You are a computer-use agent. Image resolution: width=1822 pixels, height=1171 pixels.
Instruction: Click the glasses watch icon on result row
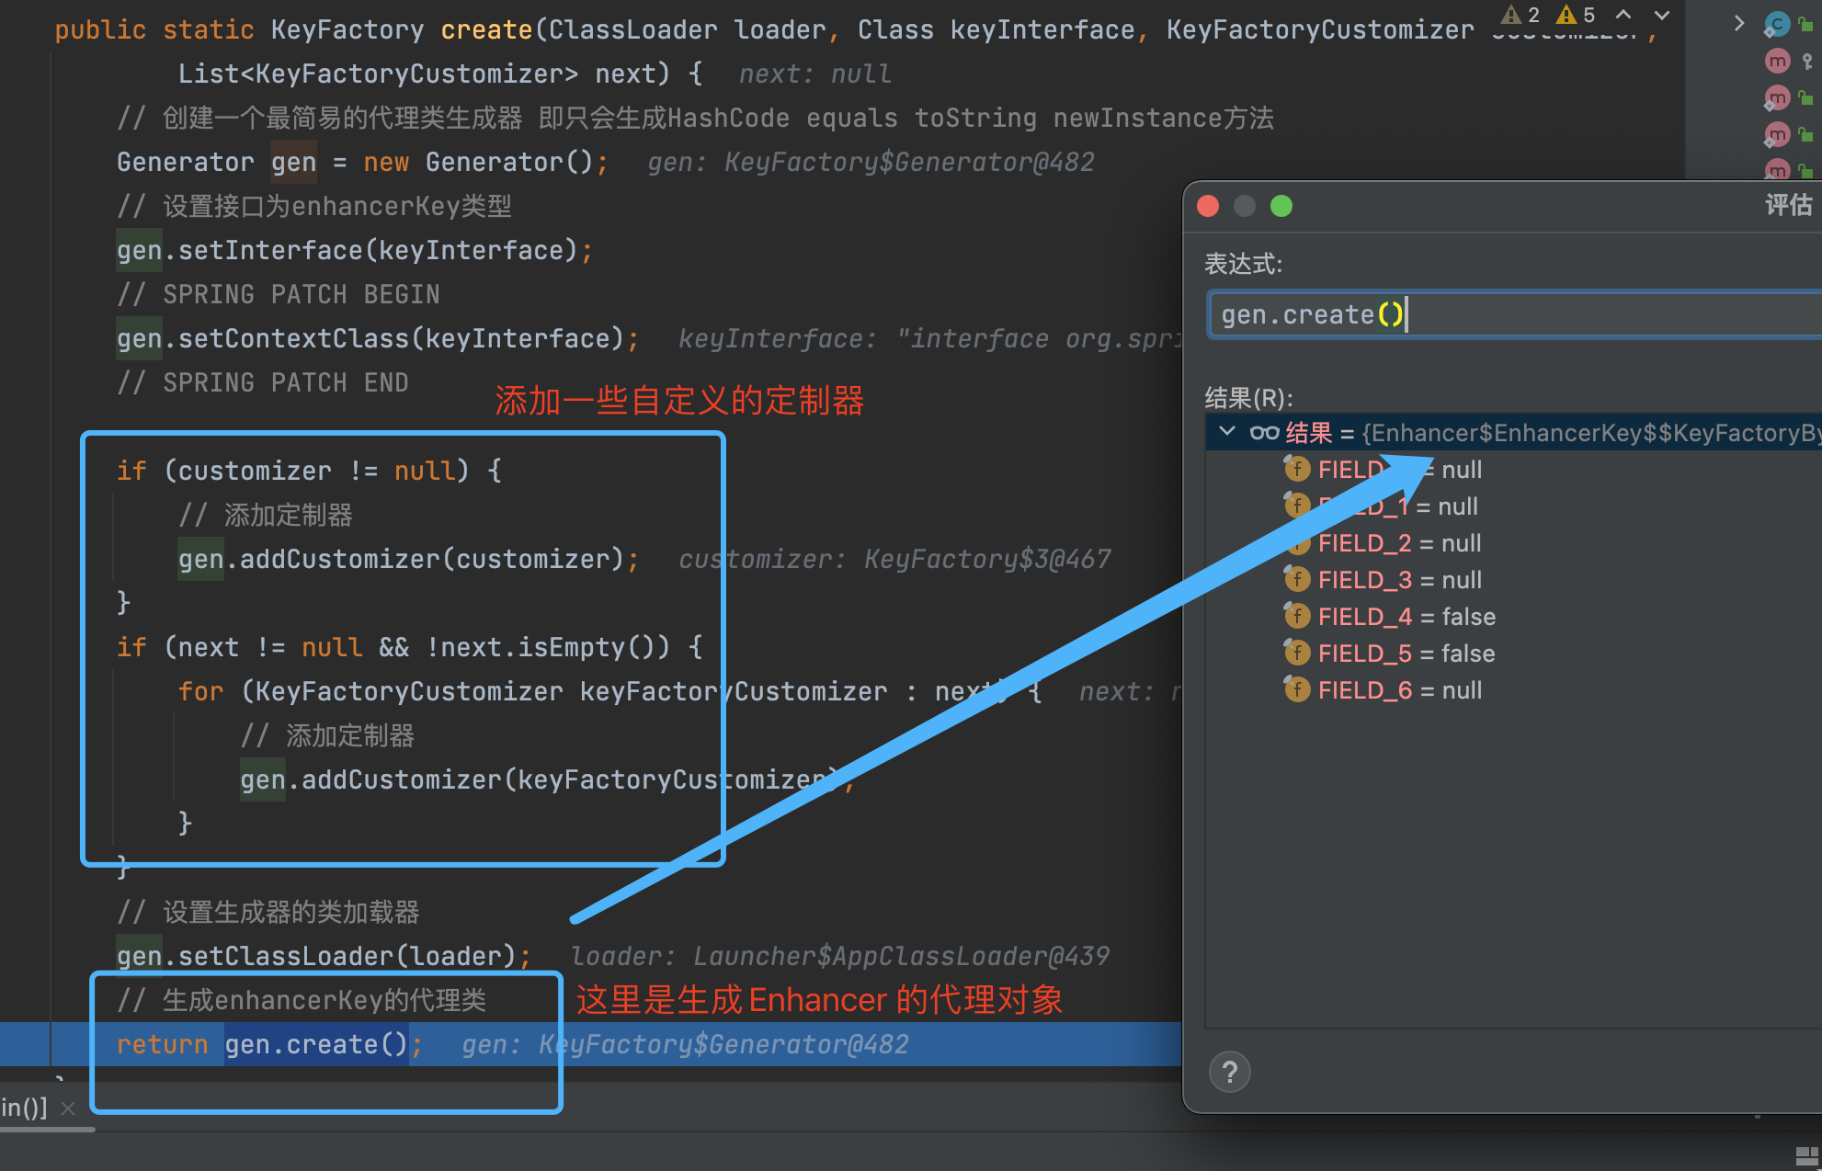click(1265, 433)
